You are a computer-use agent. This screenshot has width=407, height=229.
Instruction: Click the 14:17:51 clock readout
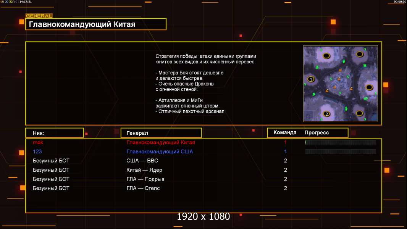pyautogui.click(x=26, y=2)
